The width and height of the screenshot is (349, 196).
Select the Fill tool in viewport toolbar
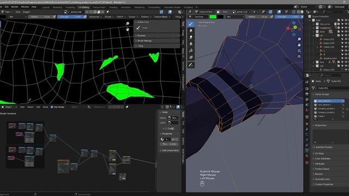point(191,51)
